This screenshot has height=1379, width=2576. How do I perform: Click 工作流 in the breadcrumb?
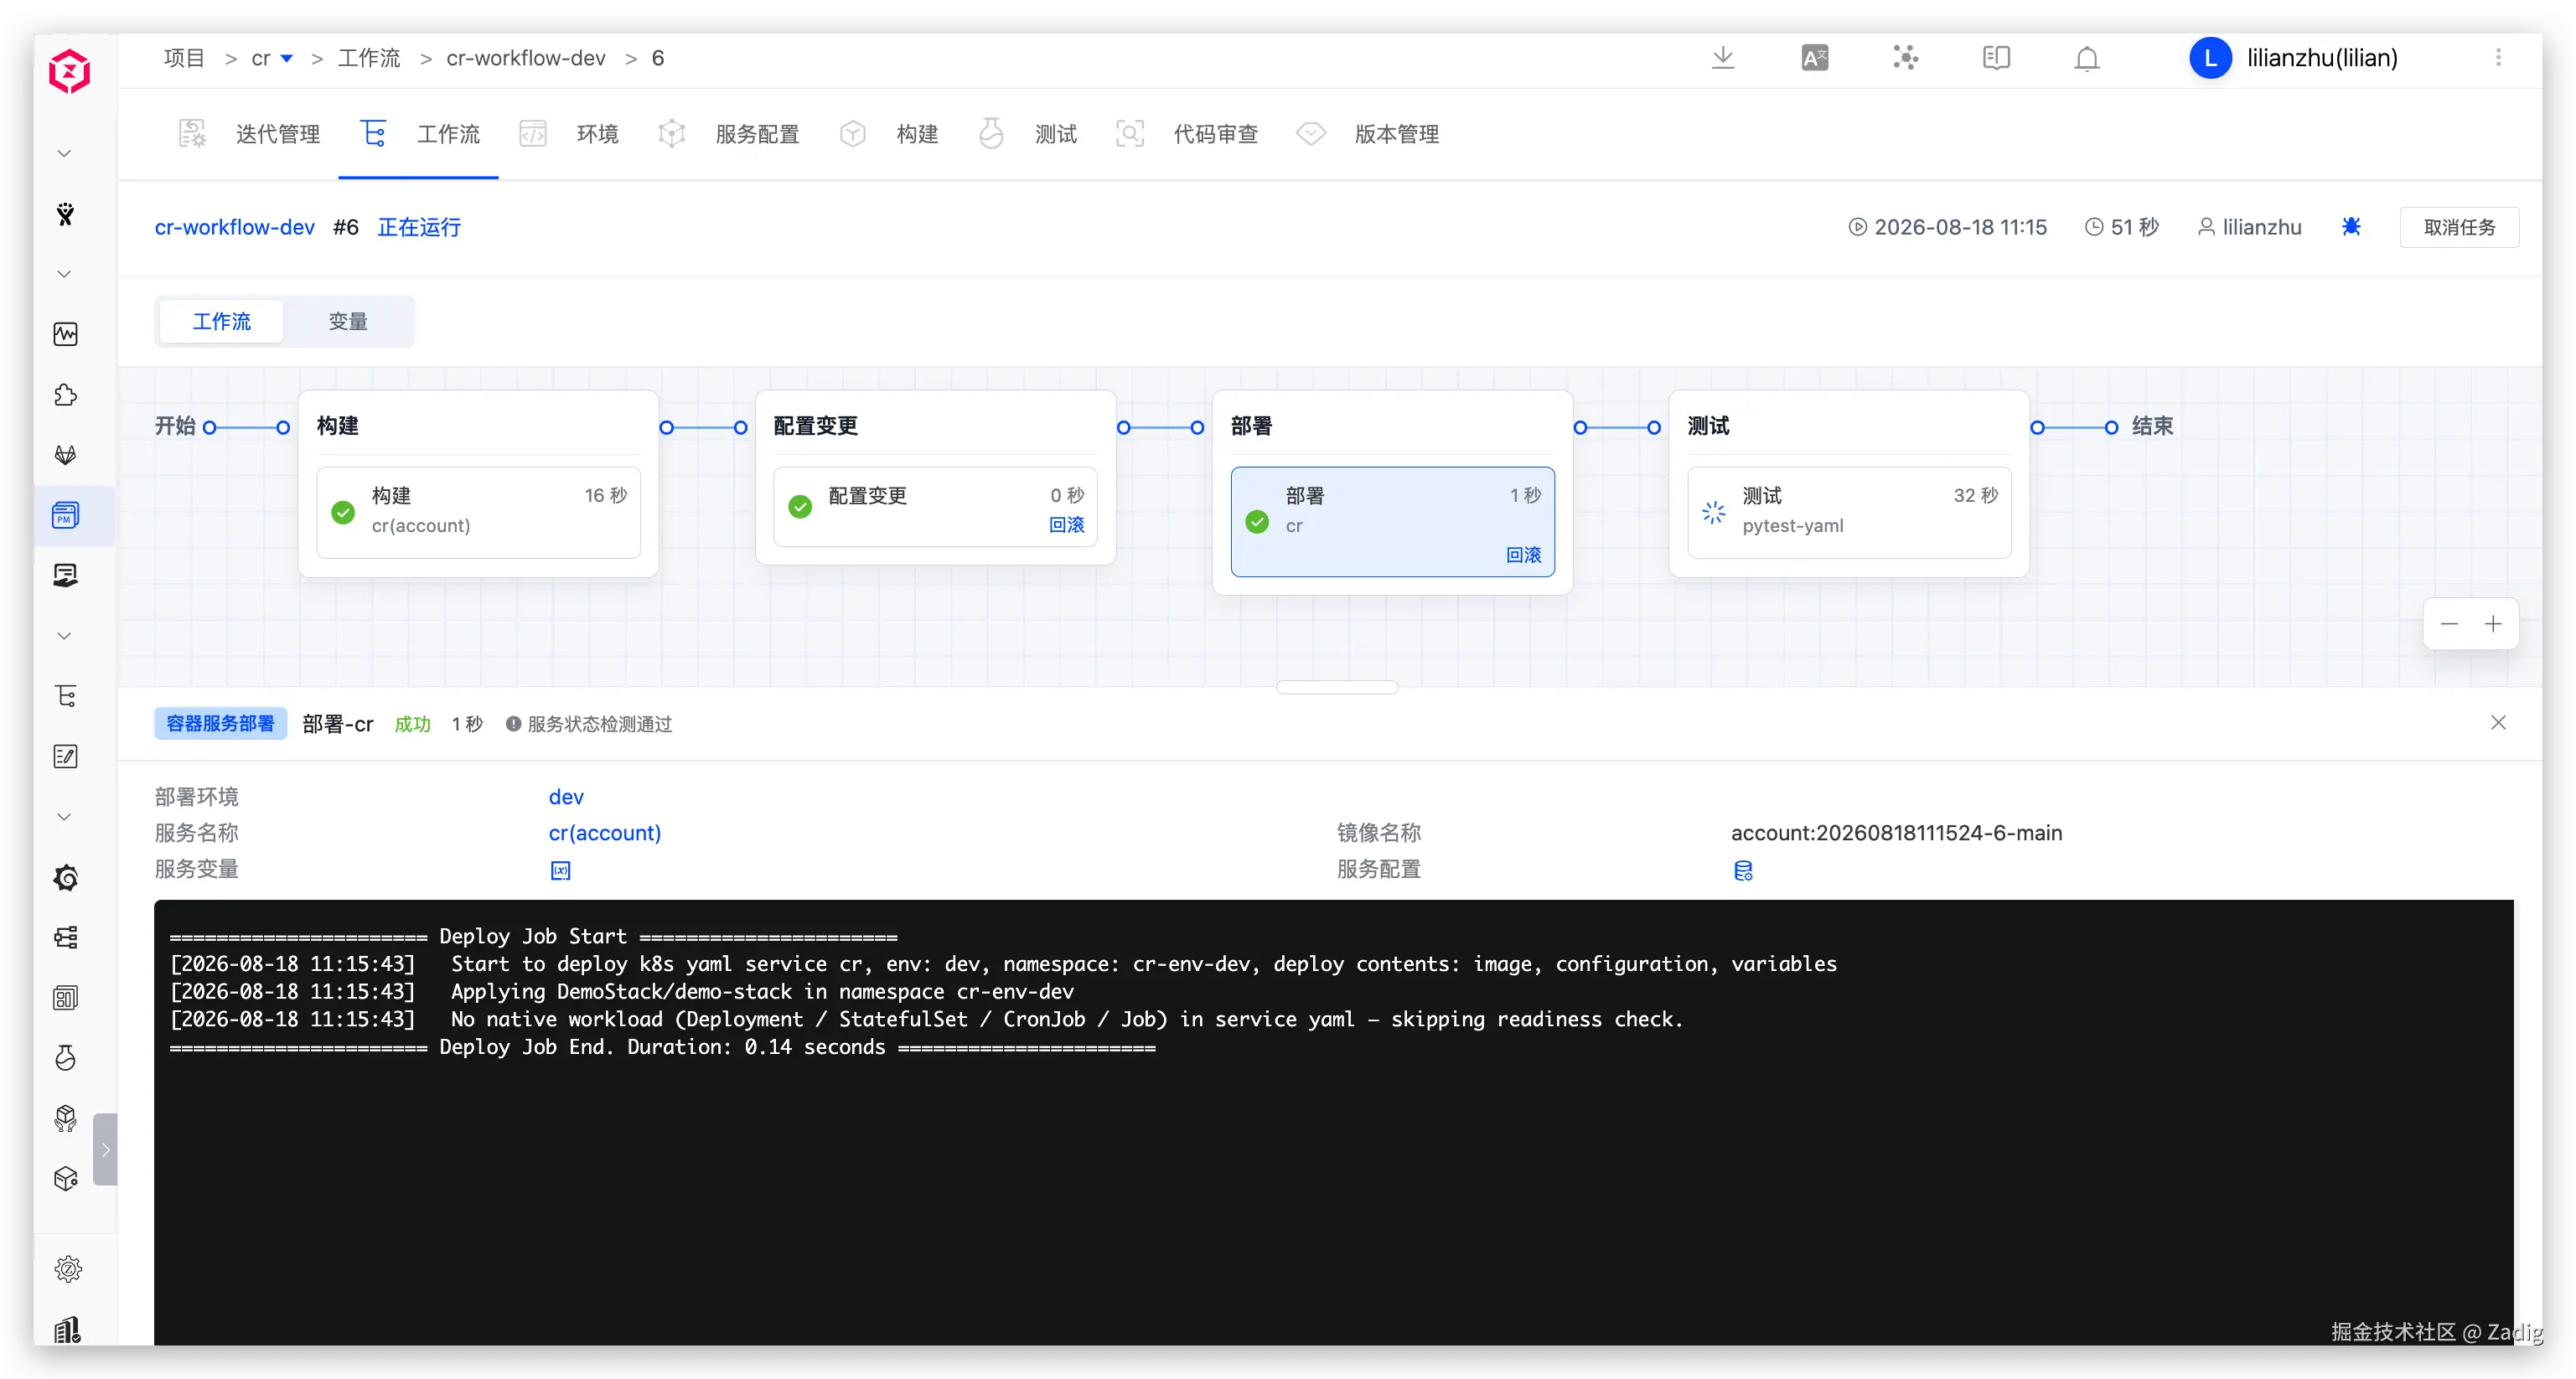[369, 58]
